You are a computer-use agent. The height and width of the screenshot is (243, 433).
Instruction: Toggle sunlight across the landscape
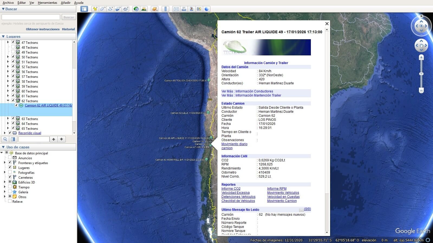tap(144, 9)
